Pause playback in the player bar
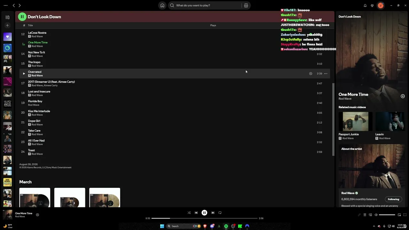 coord(204,213)
